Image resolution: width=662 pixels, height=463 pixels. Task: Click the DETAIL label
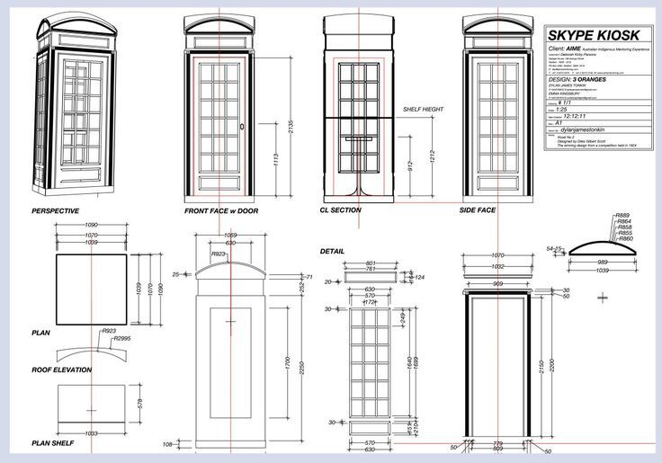click(333, 251)
